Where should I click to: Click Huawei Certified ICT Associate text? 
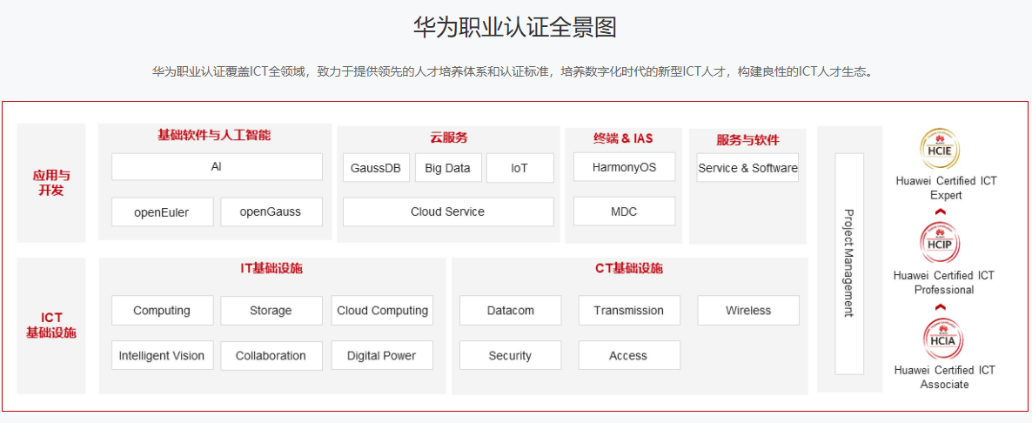click(x=944, y=378)
